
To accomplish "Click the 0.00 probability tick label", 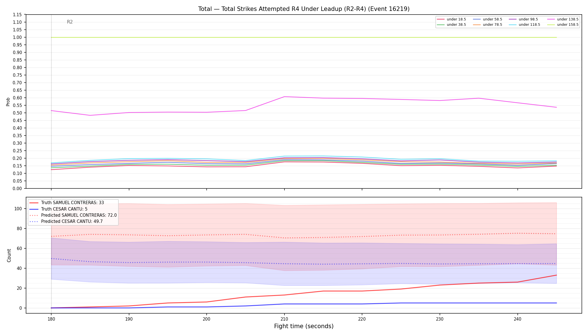I will pos(17,188).
